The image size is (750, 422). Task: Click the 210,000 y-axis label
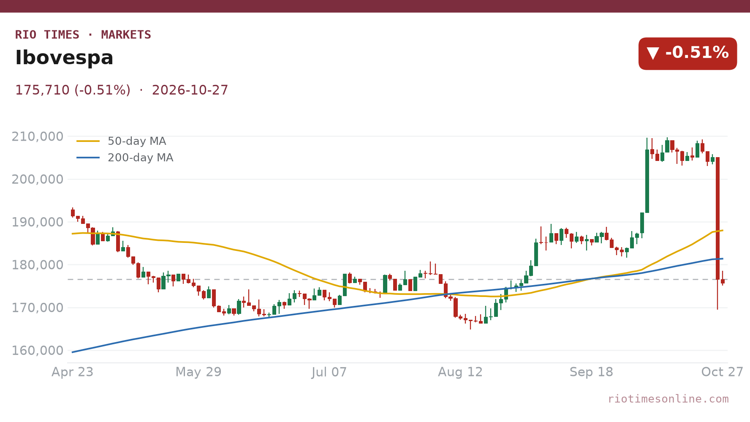click(38, 136)
